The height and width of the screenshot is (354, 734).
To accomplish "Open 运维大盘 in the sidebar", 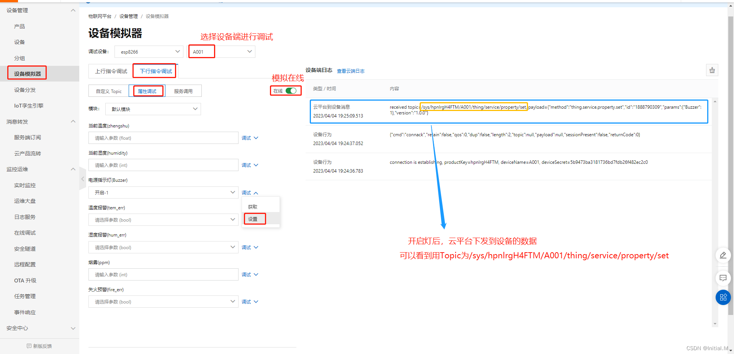I will 25,201.
